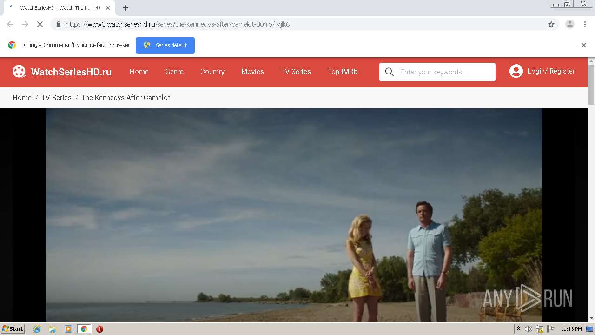Click the 11:13 PM system clock
The height and width of the screenshot is (335, 595).
tap(571, 329)
